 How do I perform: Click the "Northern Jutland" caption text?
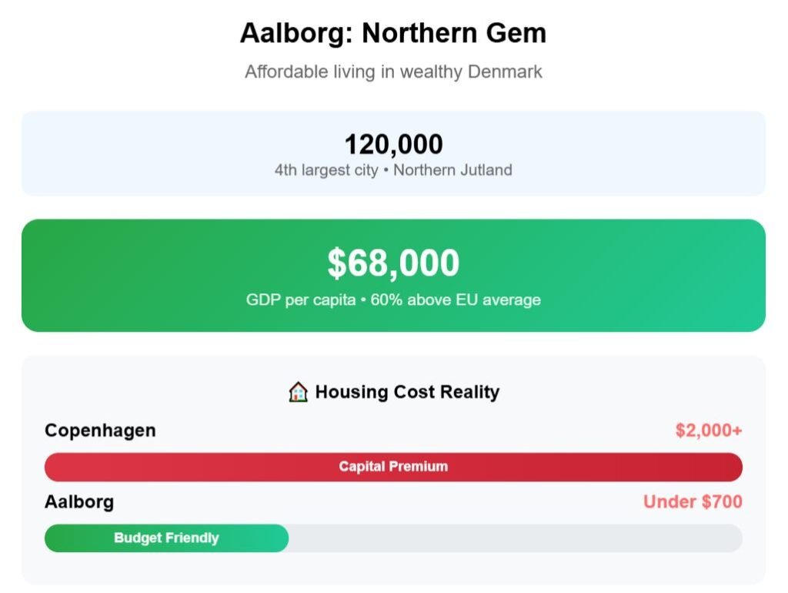(x=452, y=170)
